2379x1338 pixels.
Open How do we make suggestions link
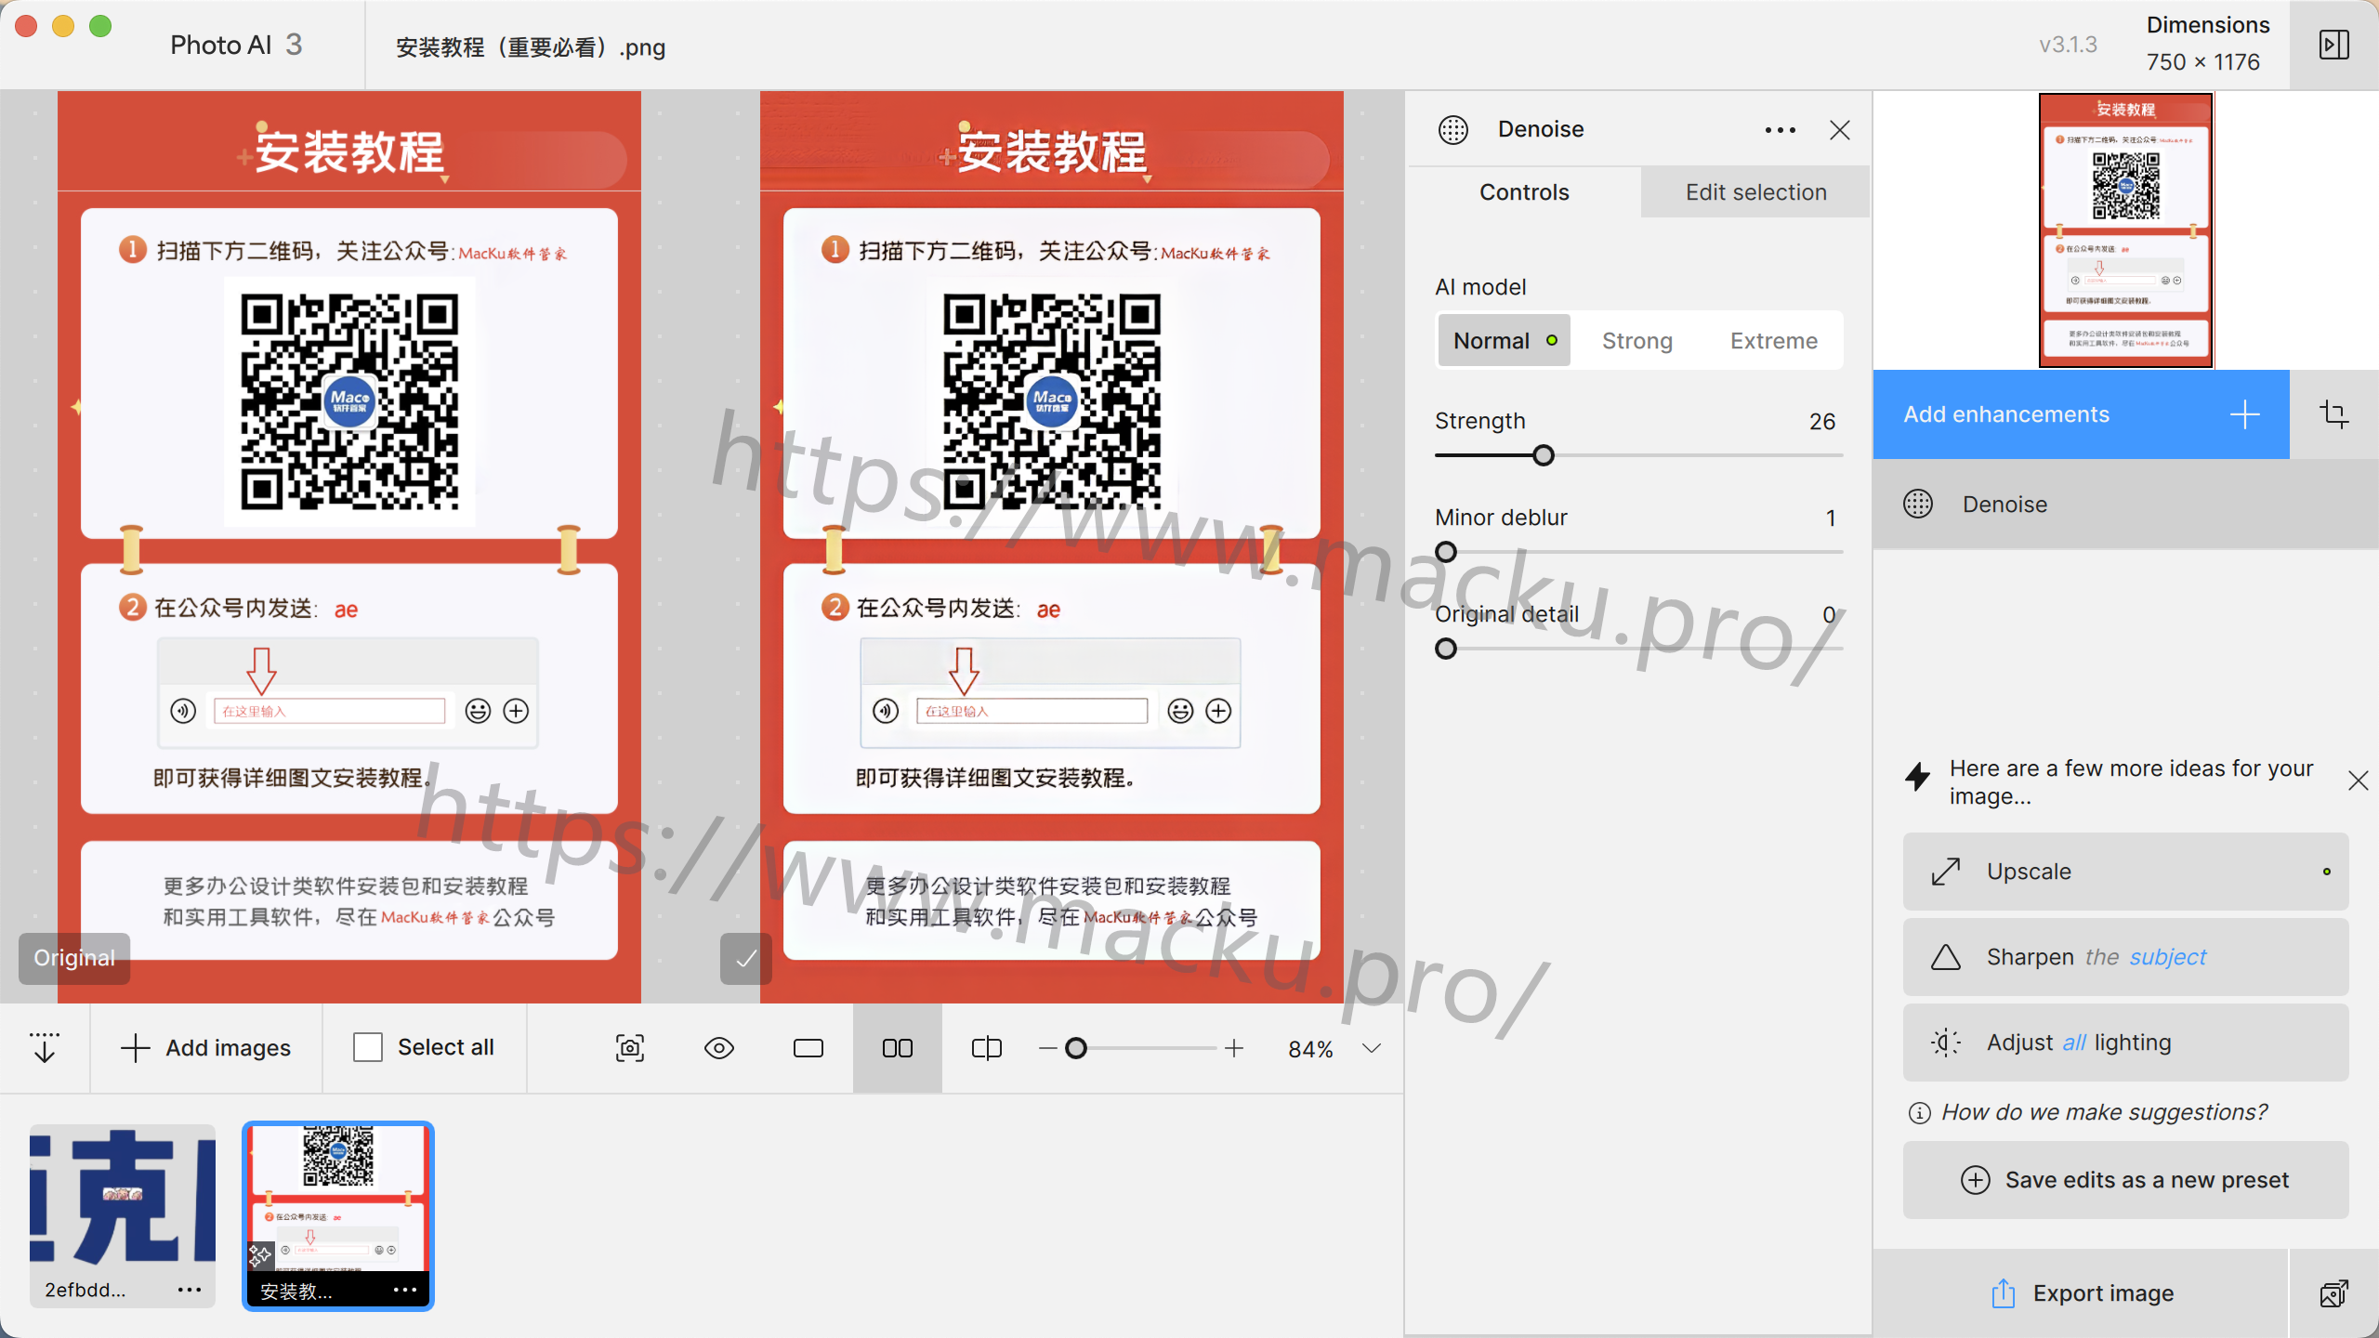(2104, 1112)
